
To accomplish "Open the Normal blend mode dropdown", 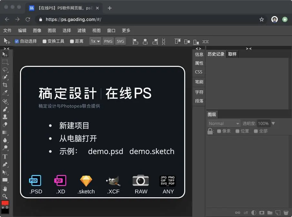I will pyautogui.click(x=224, y=123).
